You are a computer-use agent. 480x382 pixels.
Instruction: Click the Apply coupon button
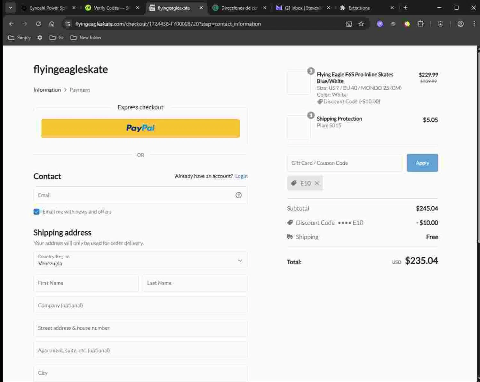(x=422, y=163)
